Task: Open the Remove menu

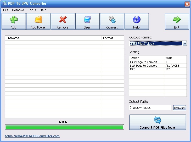Action: pos(18,10)
